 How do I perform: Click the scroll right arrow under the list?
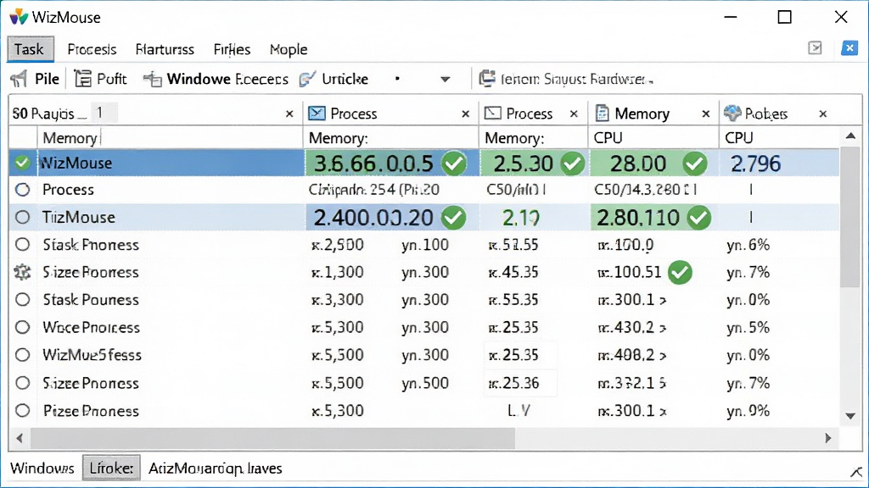pyautogui.click(x=828, y=438)
